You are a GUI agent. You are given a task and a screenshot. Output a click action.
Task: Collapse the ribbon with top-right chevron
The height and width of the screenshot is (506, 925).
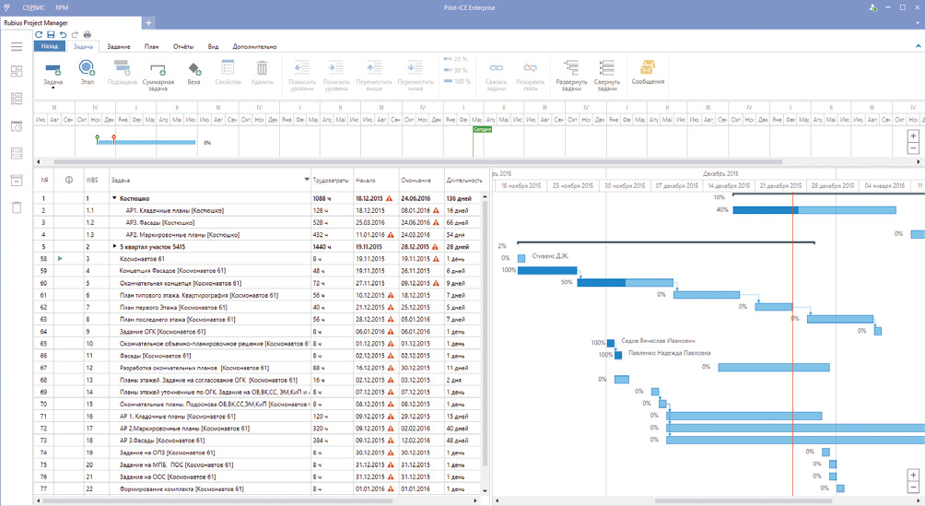[x=918, y=46]
